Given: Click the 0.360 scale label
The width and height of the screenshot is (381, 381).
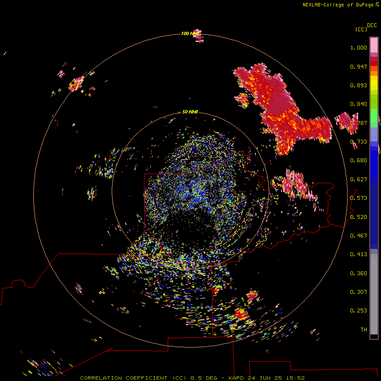Looking at the screenshot, I should point(359,273).
